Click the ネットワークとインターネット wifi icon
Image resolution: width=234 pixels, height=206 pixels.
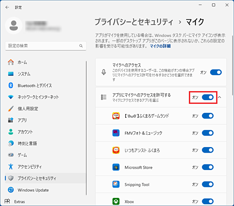click(x=11, y=97)
